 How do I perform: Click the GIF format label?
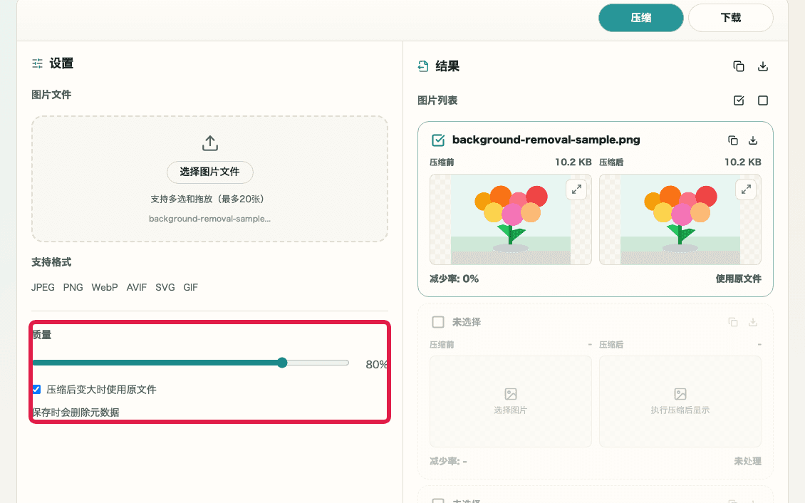[190, 287]
